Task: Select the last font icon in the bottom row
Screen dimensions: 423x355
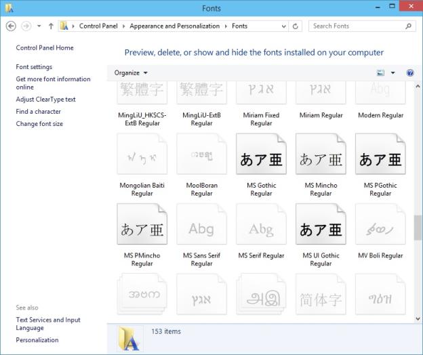Action: click(x=380, y=294)
